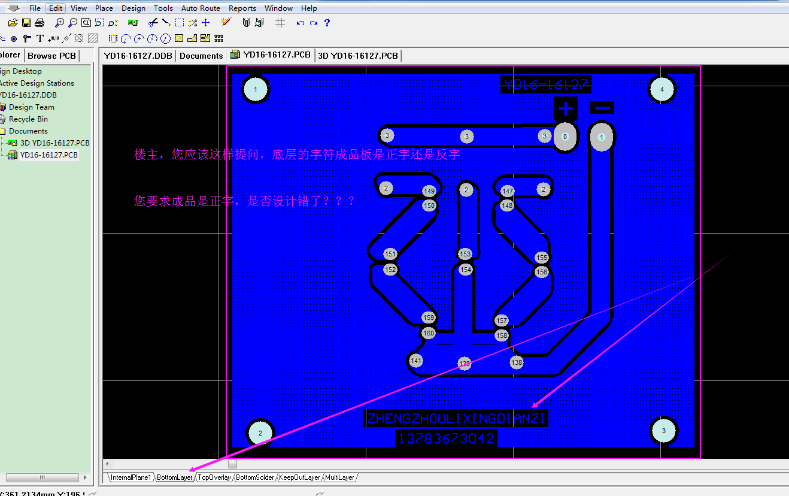Open a document with the folder icon

[13, 23]
